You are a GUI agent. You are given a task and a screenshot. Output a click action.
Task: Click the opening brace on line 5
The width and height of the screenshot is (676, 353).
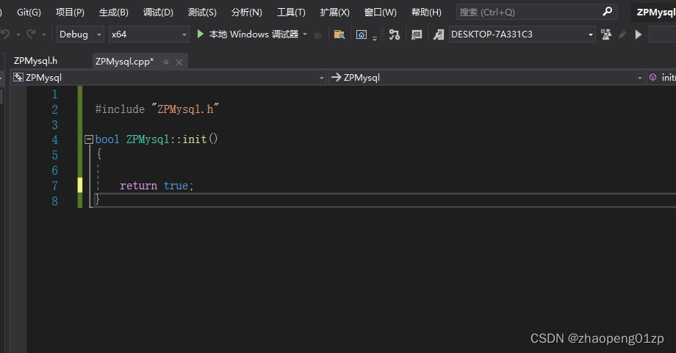click(x=99, y=153)
